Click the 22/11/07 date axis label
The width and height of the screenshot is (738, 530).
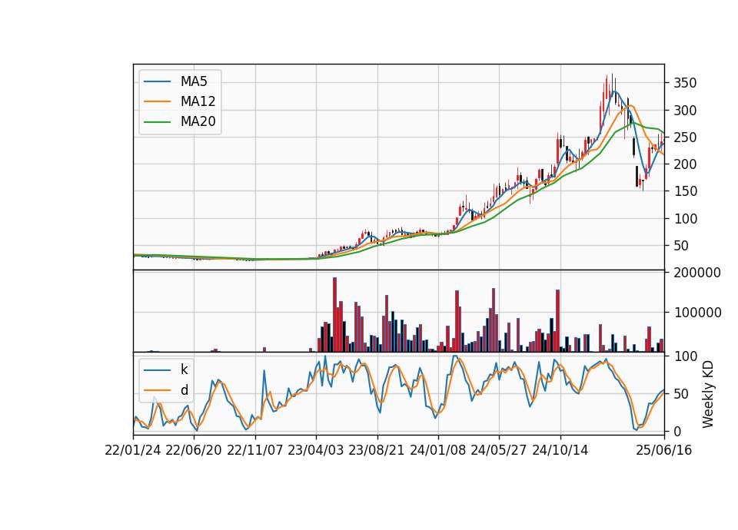[255, 451]
